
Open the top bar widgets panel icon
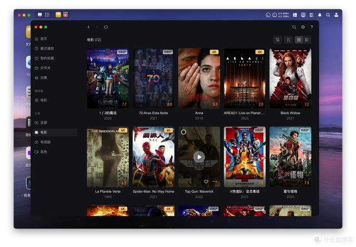[x=295, y=15]
